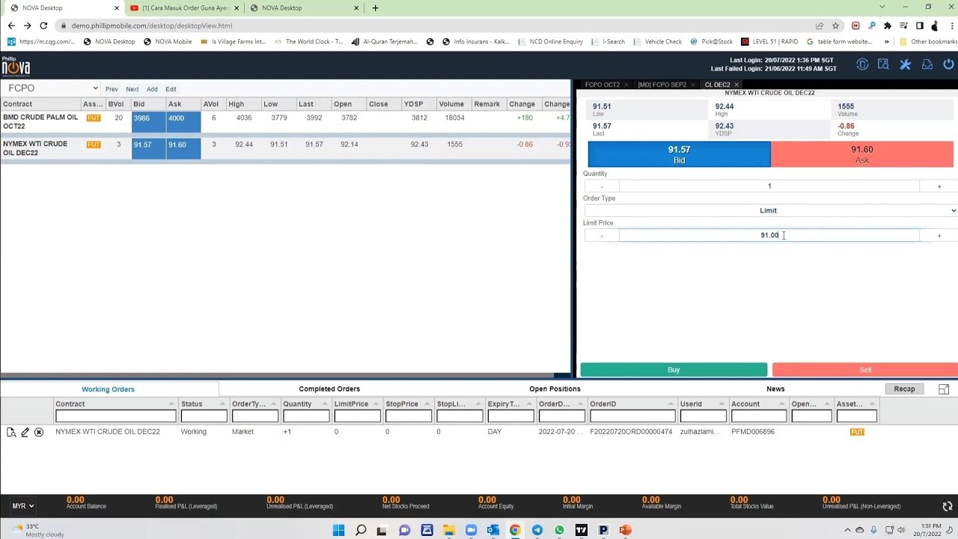Open the Chrome media control icon

coord(904,25)
